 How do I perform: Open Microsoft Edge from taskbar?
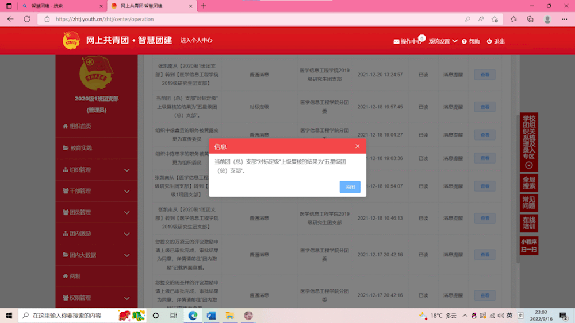(193, 316)
